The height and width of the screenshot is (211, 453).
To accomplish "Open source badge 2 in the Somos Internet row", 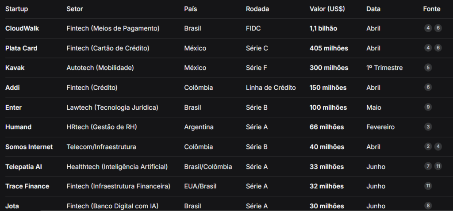I will tap(428, 146).
